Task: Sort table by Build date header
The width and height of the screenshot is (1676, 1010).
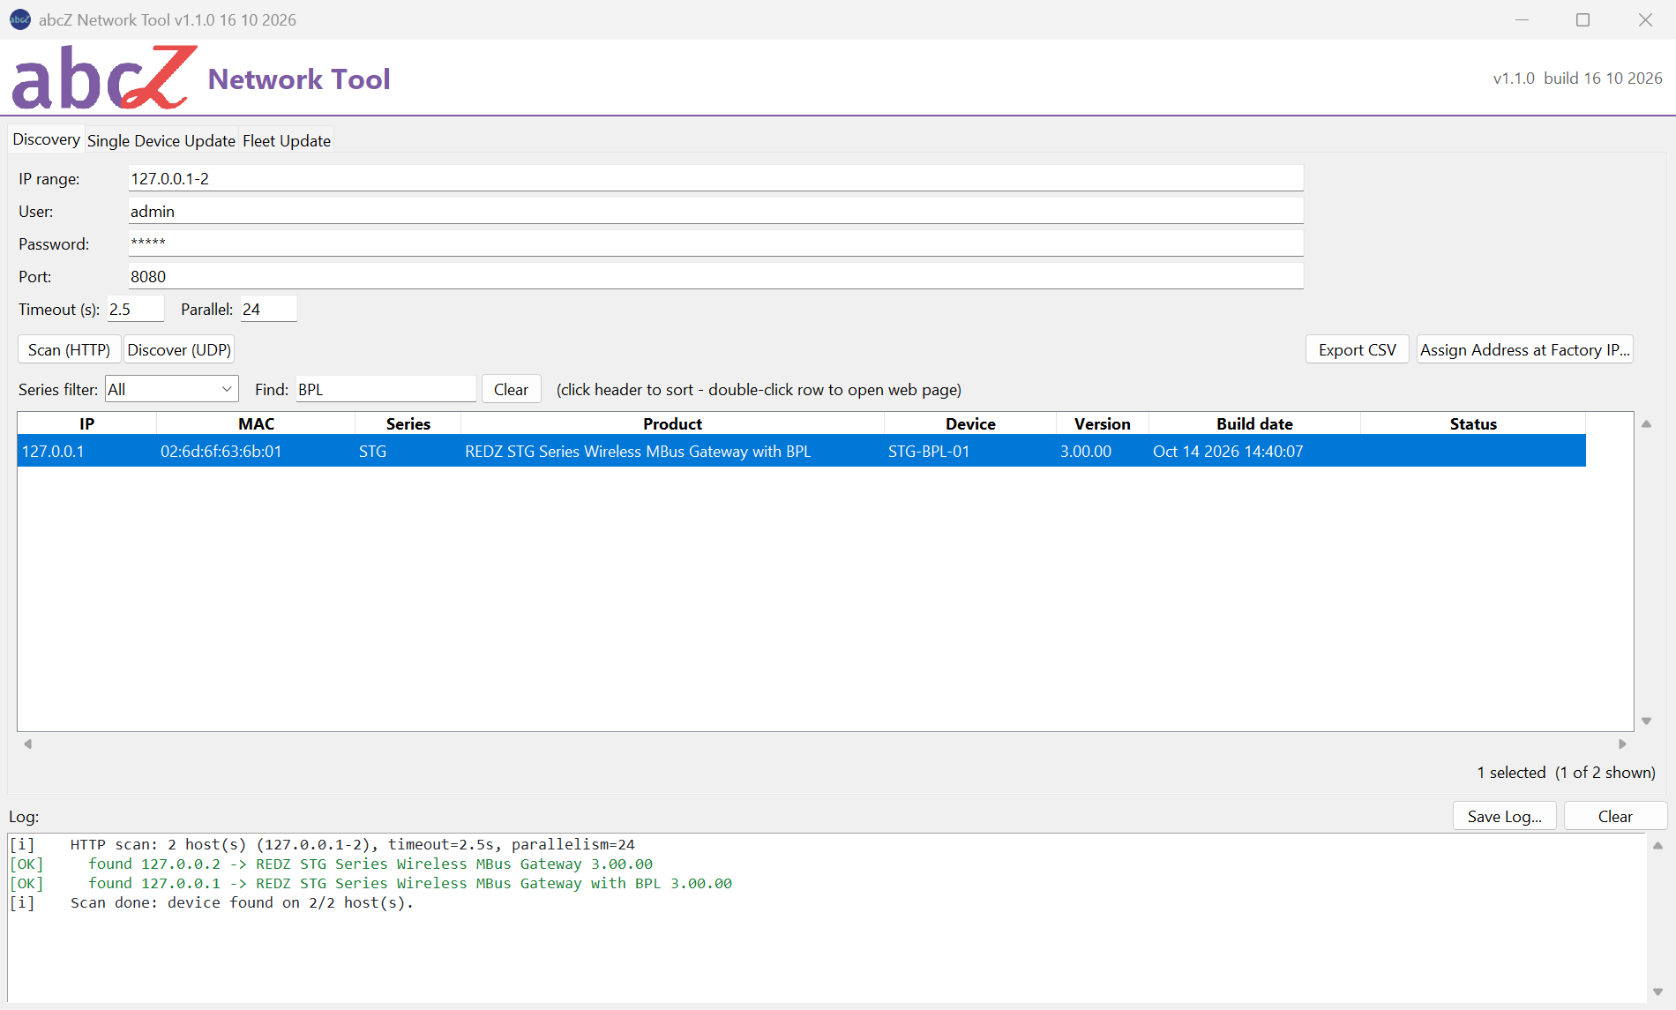Action: pos(1254,423)
